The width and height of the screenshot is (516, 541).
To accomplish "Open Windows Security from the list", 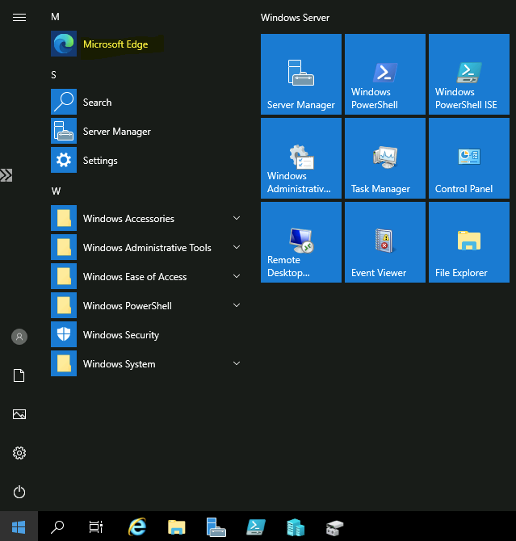I will point(148,334).
